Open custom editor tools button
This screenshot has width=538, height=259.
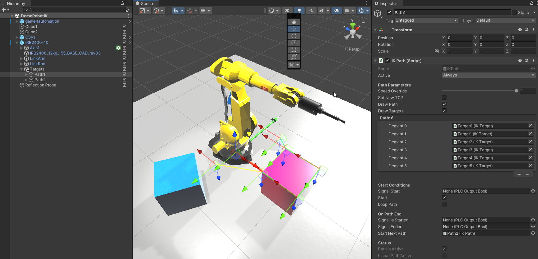point(292,65)
